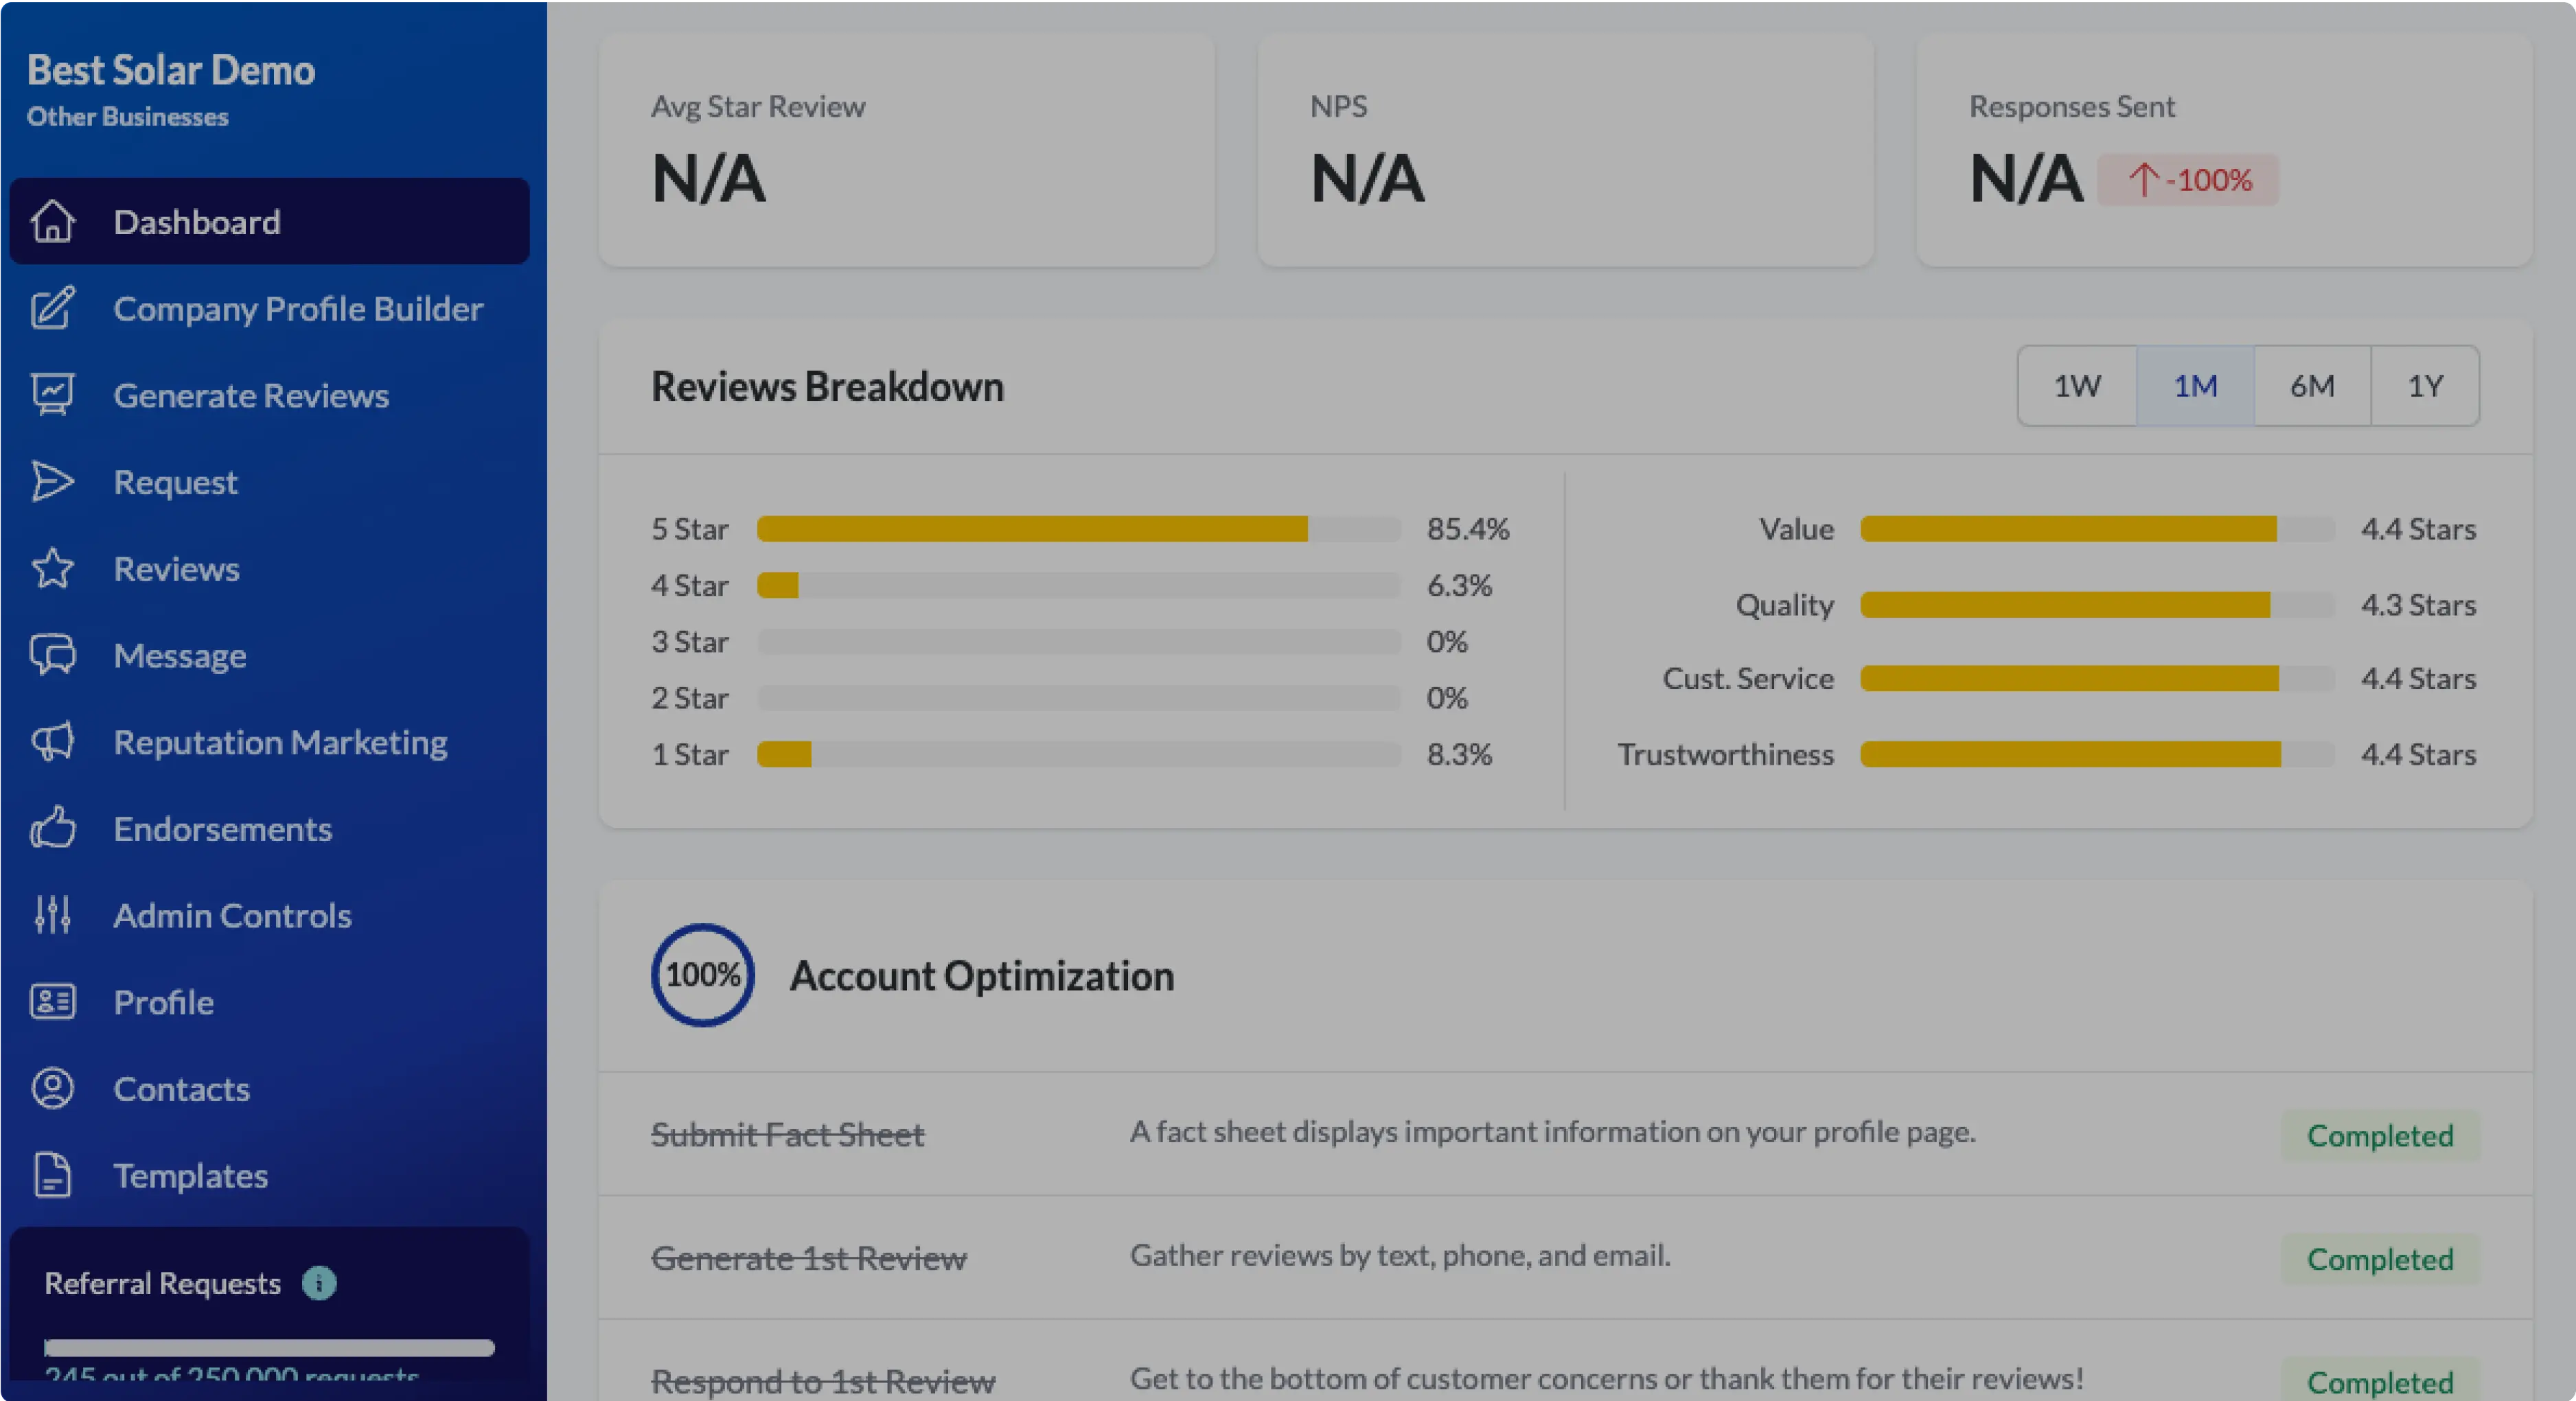Open Company Profile Builder pencil icon
This screenshot has width=2576, height=1401.
tap(52, 308)
